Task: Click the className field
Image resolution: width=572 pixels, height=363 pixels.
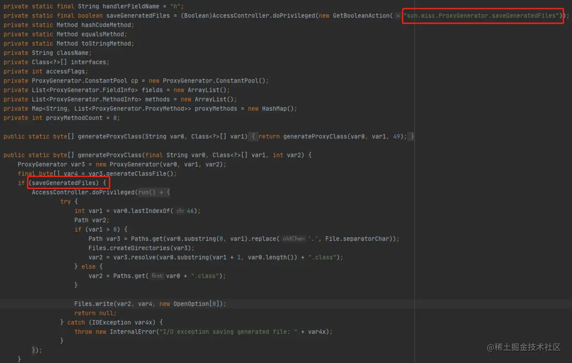Action: 72,53
